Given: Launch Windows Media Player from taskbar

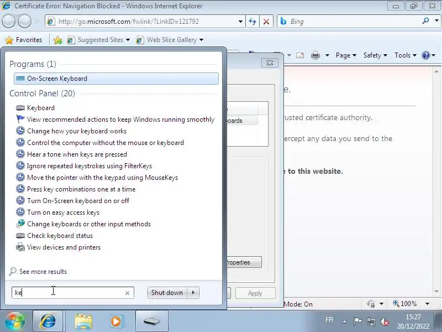Looking at the screenshot, I should [116, 321].
